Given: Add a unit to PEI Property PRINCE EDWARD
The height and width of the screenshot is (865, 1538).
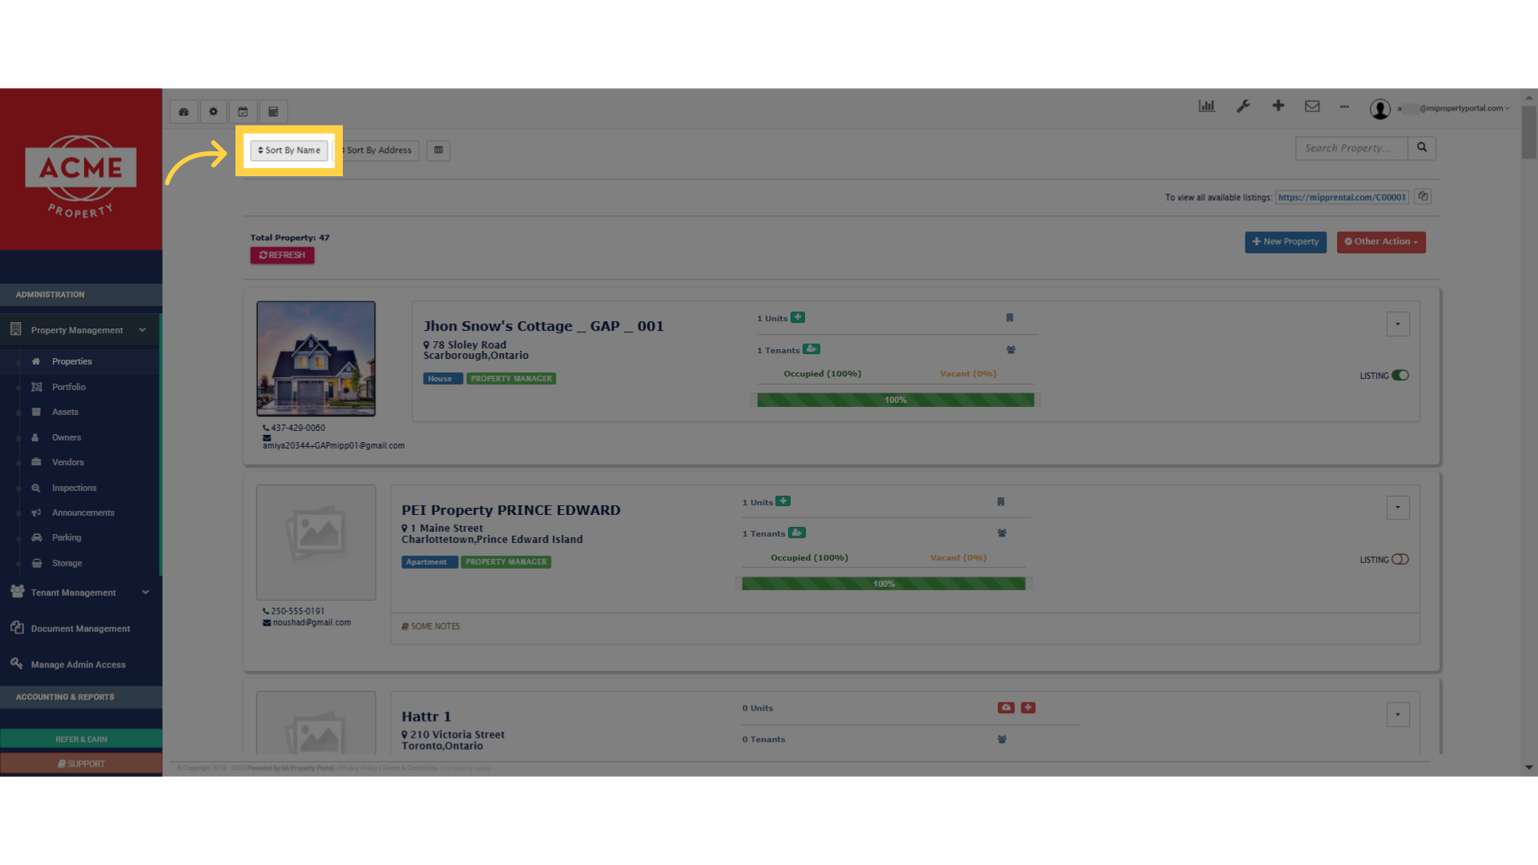Looking at the screenshot, I should pos(783,501).
